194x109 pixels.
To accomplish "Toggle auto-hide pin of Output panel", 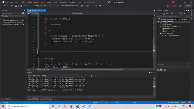I will click(x=152, y=73).
